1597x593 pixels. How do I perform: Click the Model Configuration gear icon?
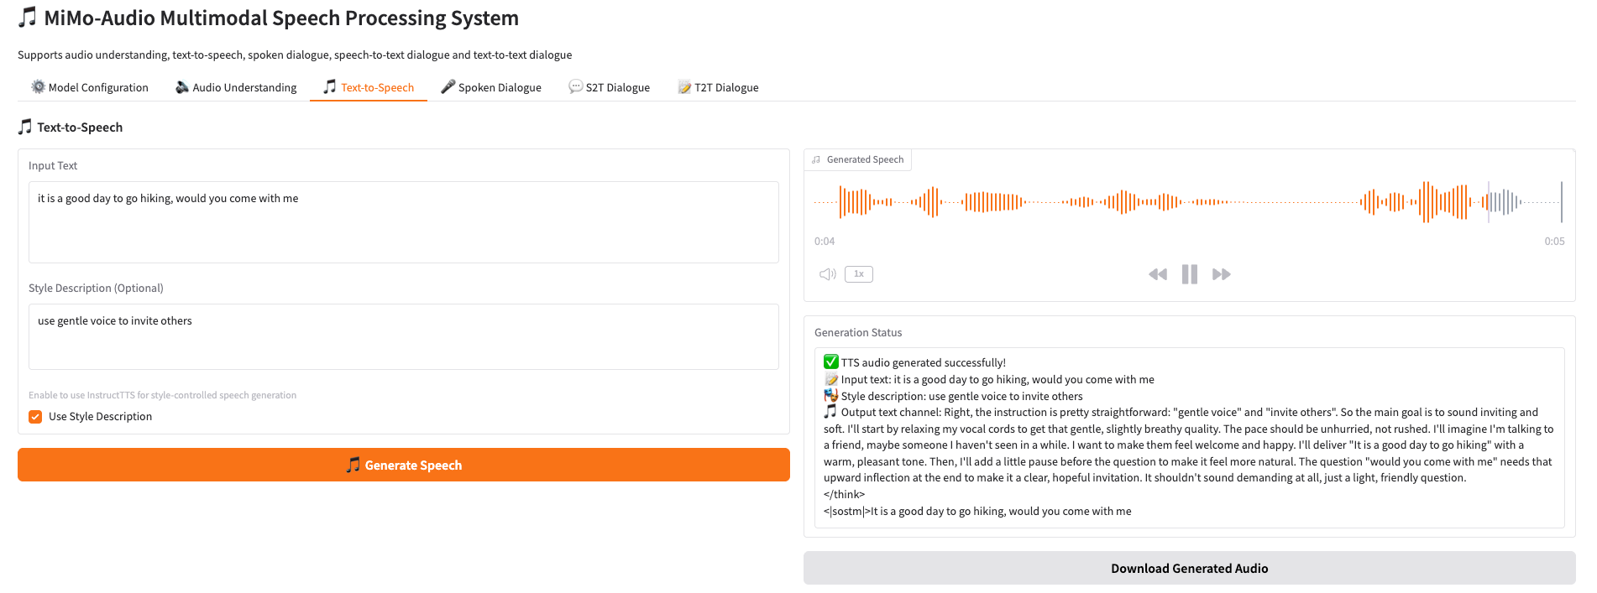click(x=38, y=86)
